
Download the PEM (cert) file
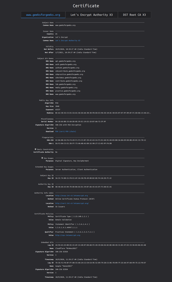[60, 131]
